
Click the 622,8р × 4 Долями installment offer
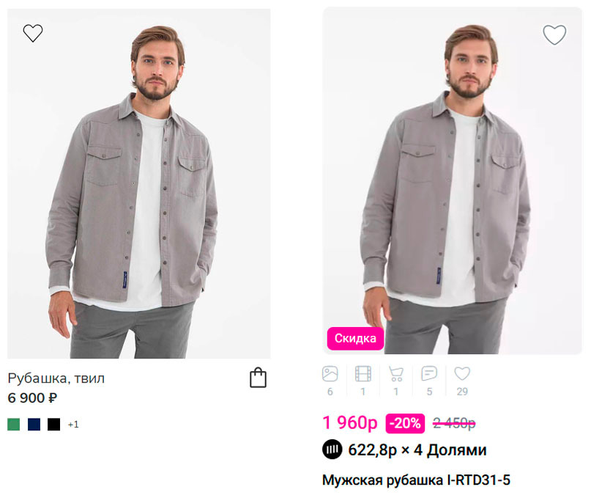(404, 450)
